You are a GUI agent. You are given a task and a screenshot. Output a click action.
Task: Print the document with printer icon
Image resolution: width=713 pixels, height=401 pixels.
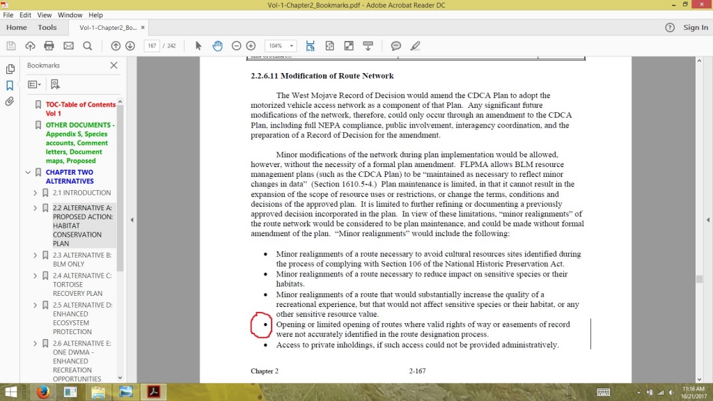pyautogui.click(x=49, y=45)
